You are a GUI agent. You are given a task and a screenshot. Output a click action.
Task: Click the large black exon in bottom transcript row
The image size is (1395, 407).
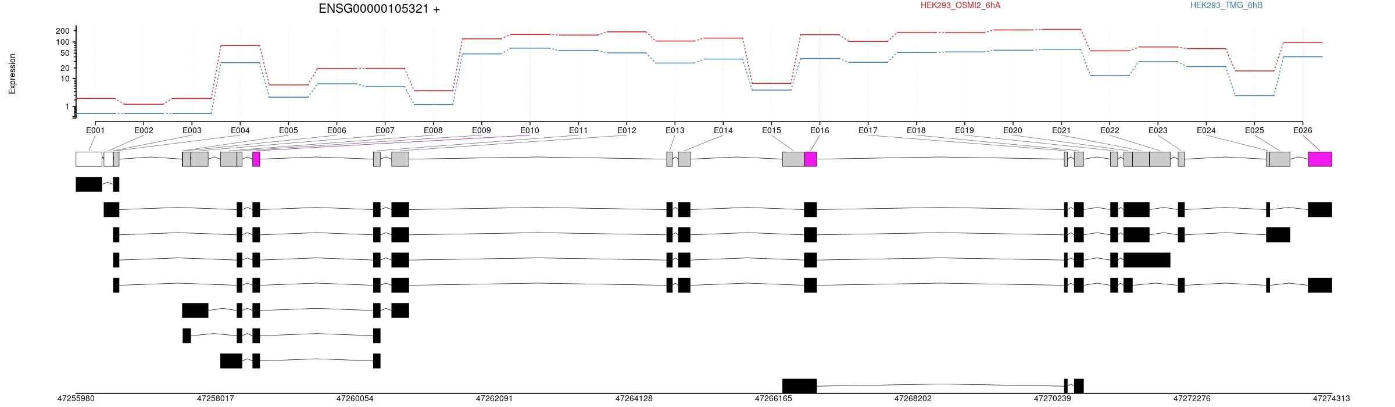click(x=799, y=386)
